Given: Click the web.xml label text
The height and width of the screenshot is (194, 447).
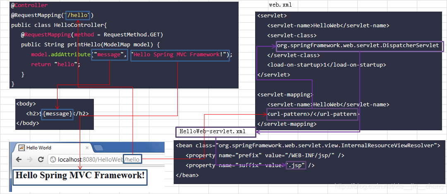Looking at the screenshot, I should (x=280, y=5).
